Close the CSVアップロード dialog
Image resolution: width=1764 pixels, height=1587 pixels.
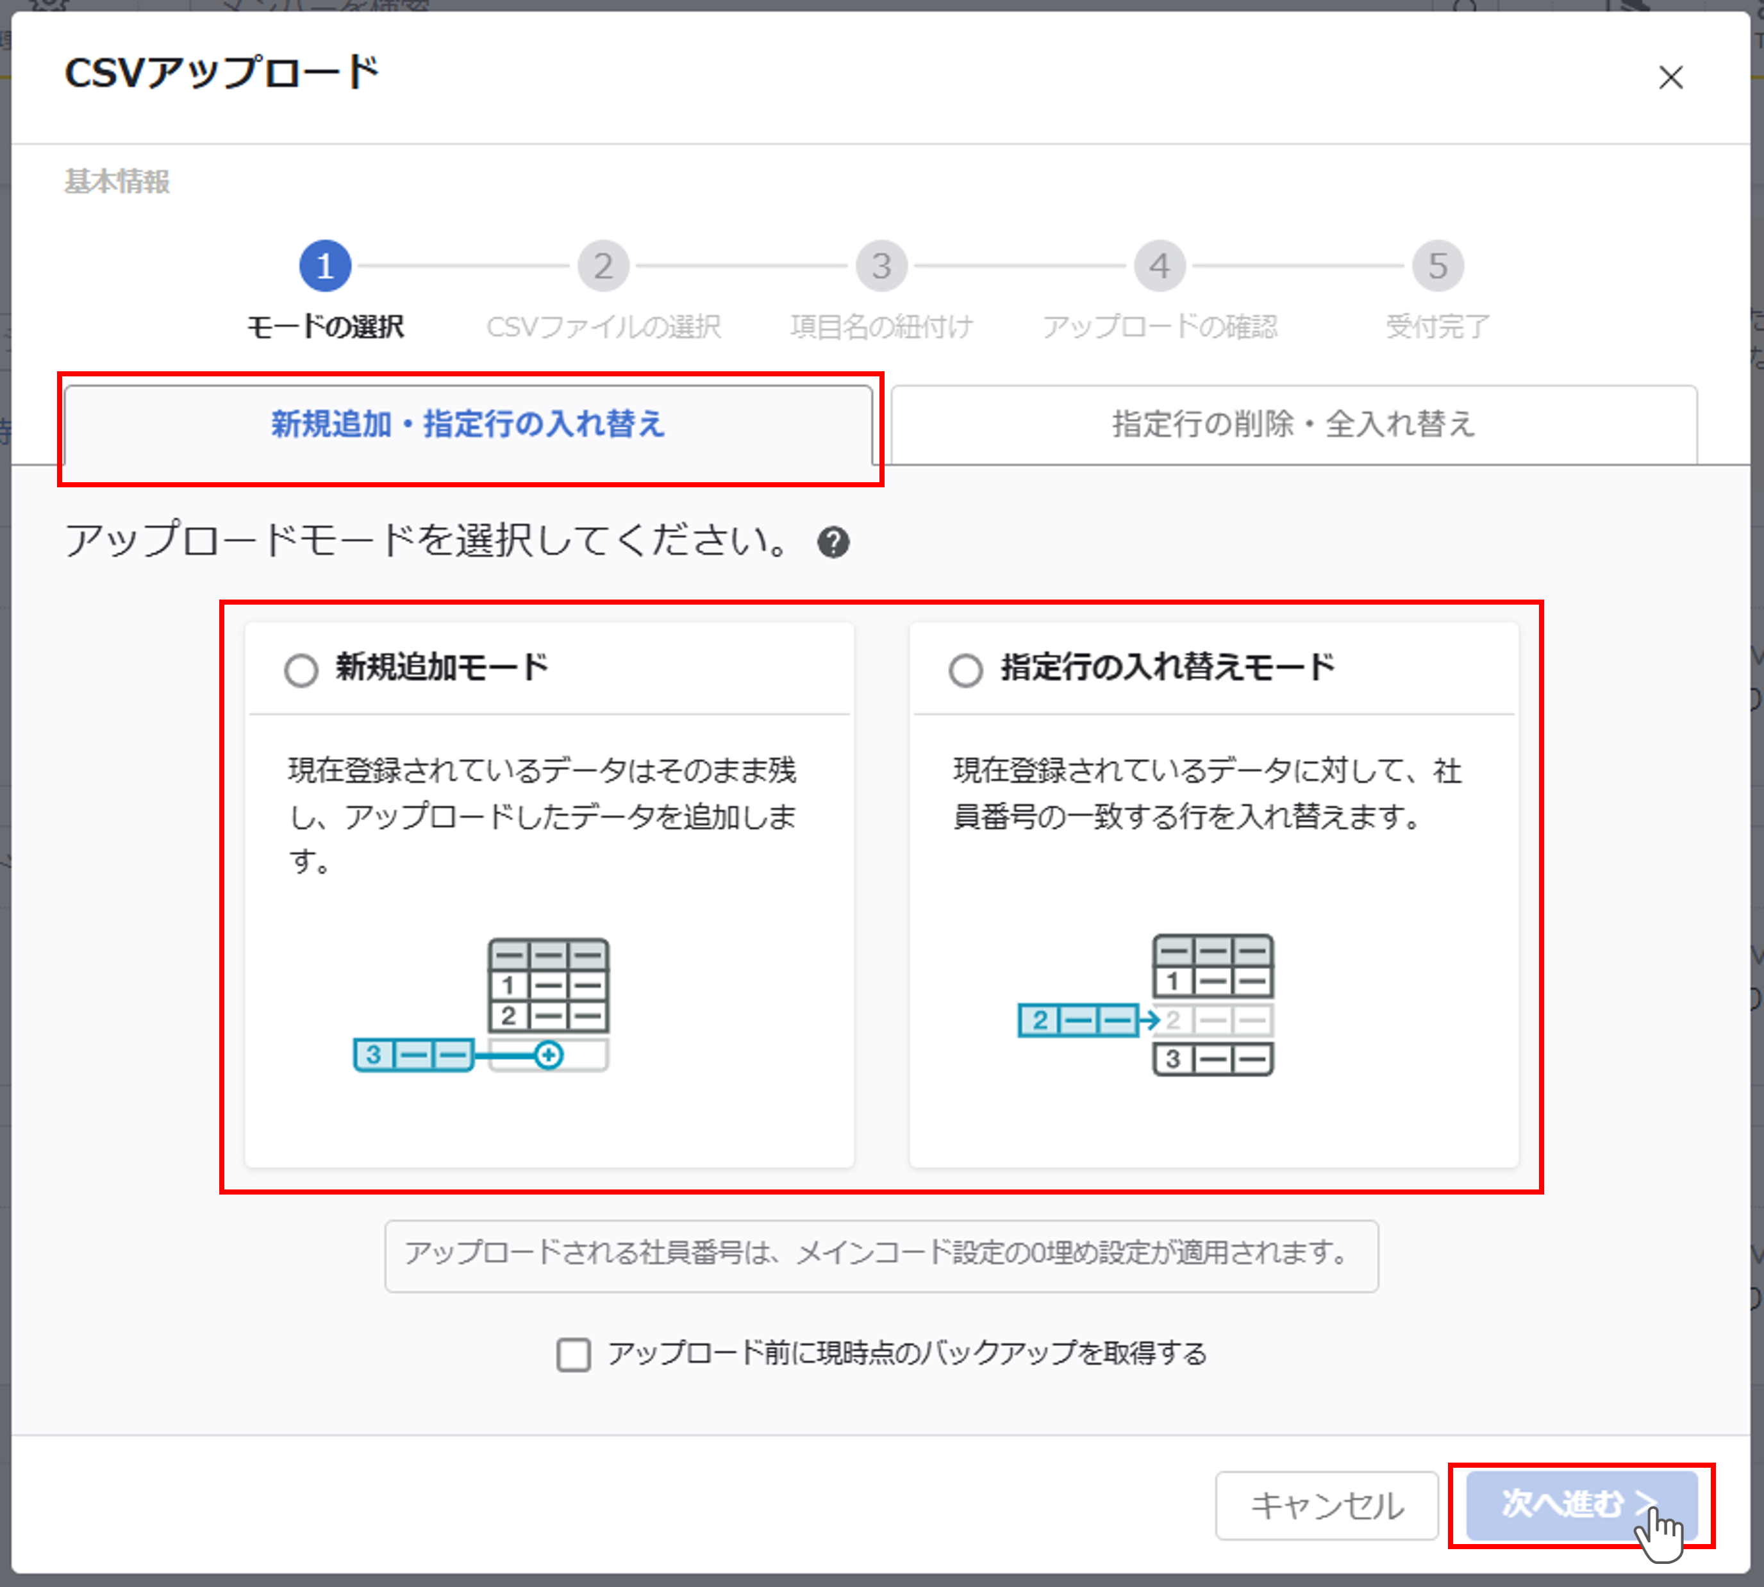1671,78
